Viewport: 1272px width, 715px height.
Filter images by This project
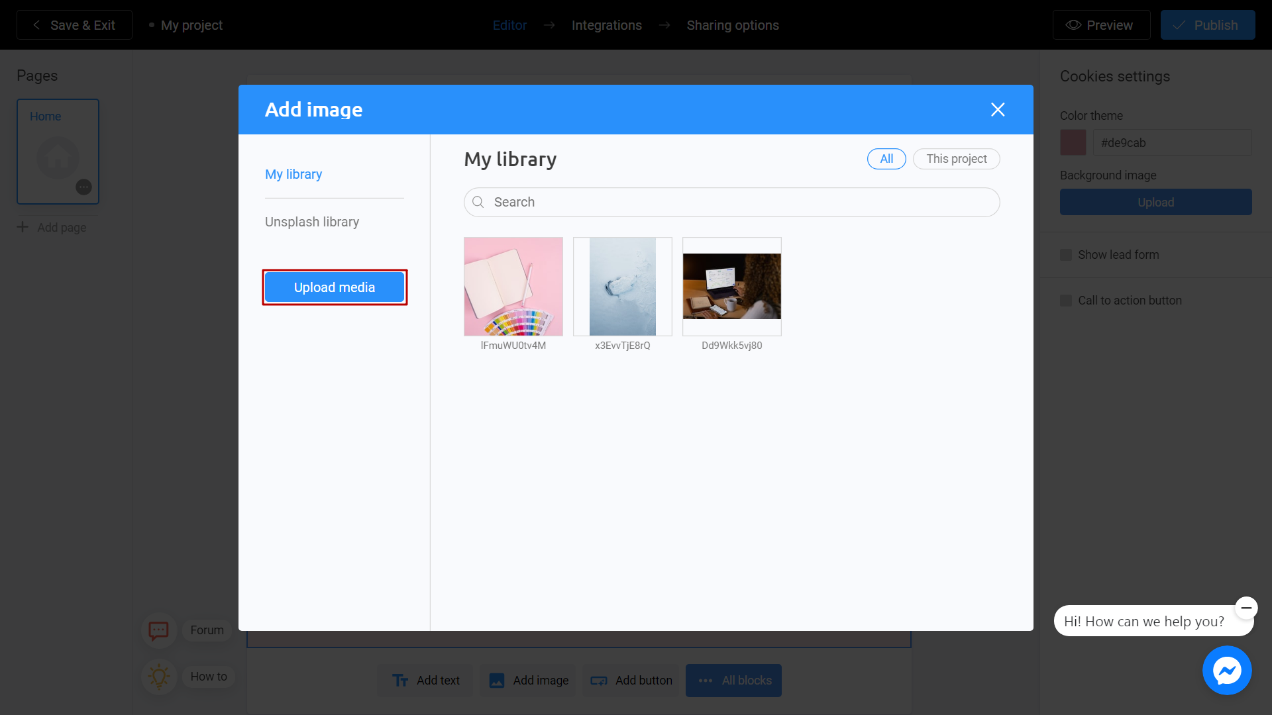coord(956,159)
